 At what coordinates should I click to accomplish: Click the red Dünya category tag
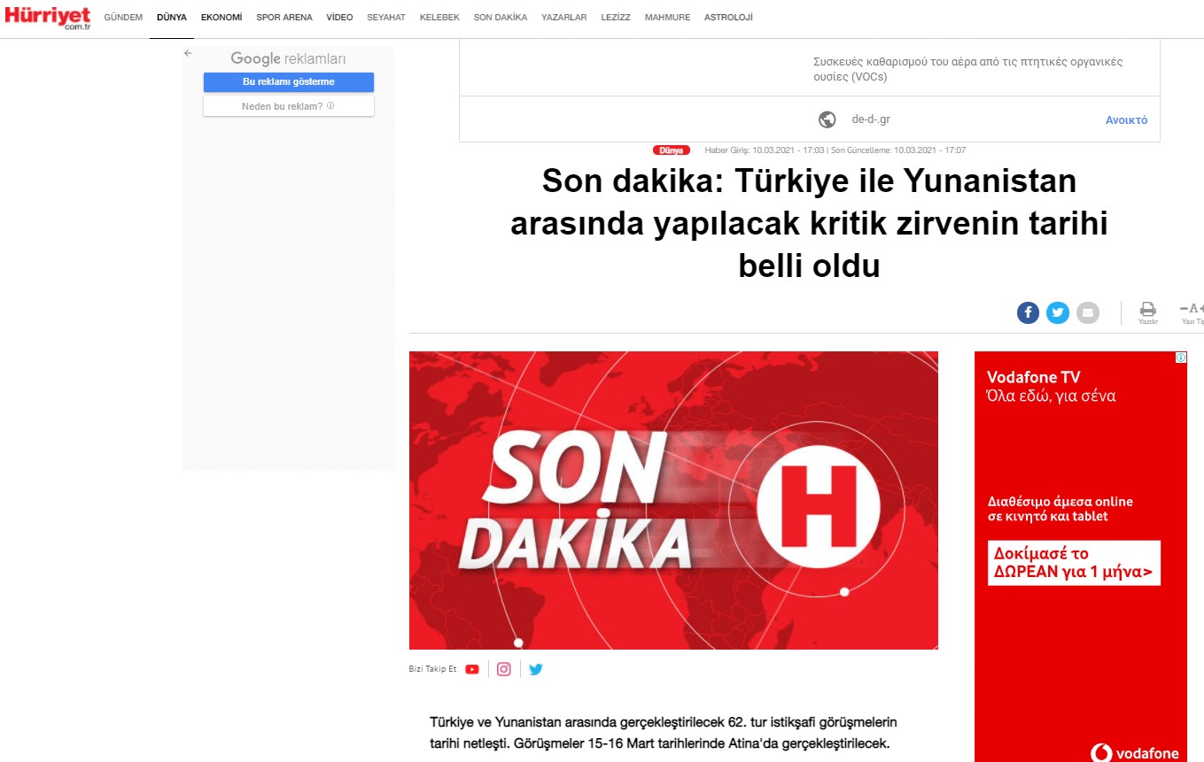coord(672,150)
